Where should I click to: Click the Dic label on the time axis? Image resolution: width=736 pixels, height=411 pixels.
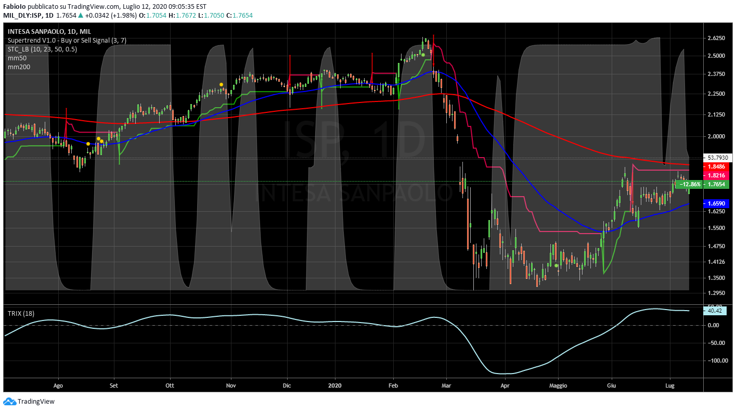(287, 386)
